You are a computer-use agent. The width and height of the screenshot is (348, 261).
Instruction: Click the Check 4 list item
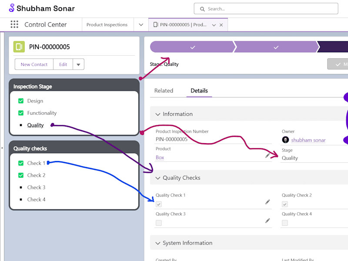click(36, 200)
